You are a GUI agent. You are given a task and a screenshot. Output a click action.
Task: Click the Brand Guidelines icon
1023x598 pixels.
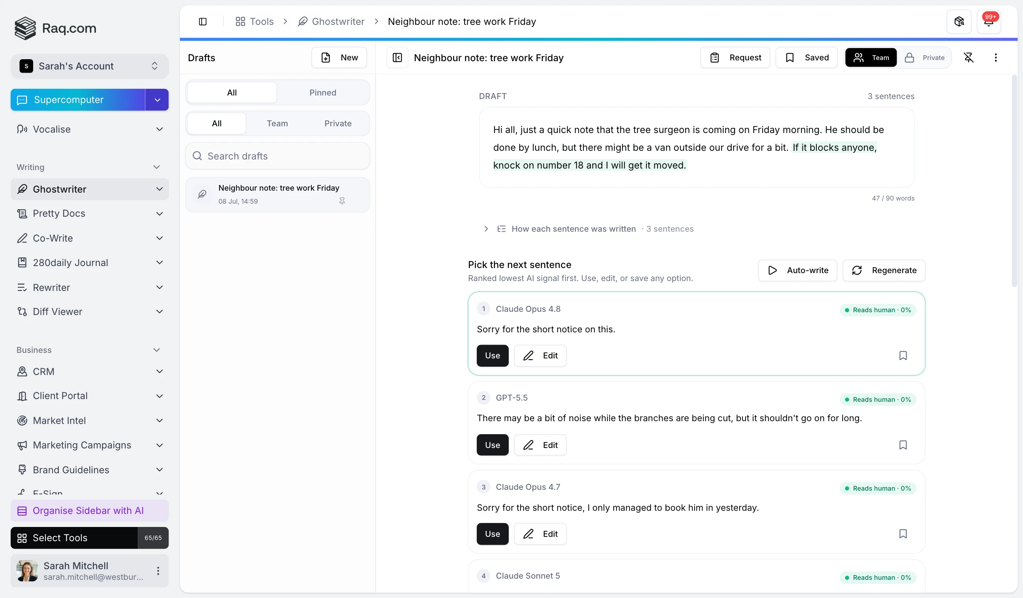point(22,470)
